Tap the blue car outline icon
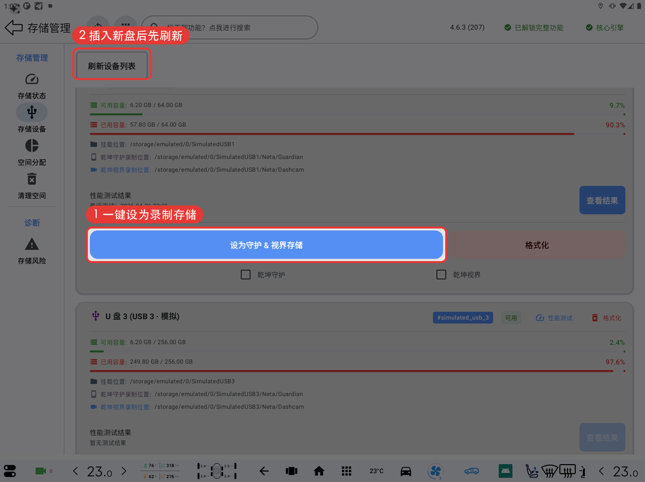Viewport: 645px width, 482px height. click(x=471, y=471)
